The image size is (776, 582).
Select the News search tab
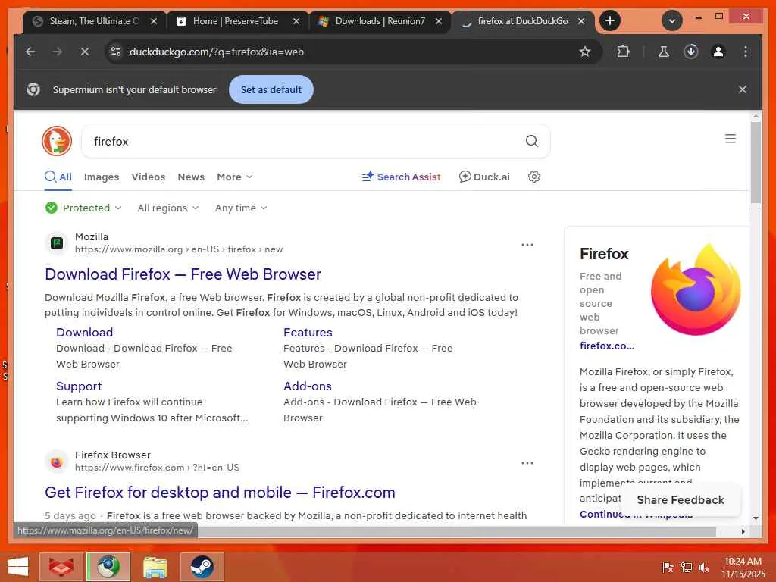click(191, 177)
